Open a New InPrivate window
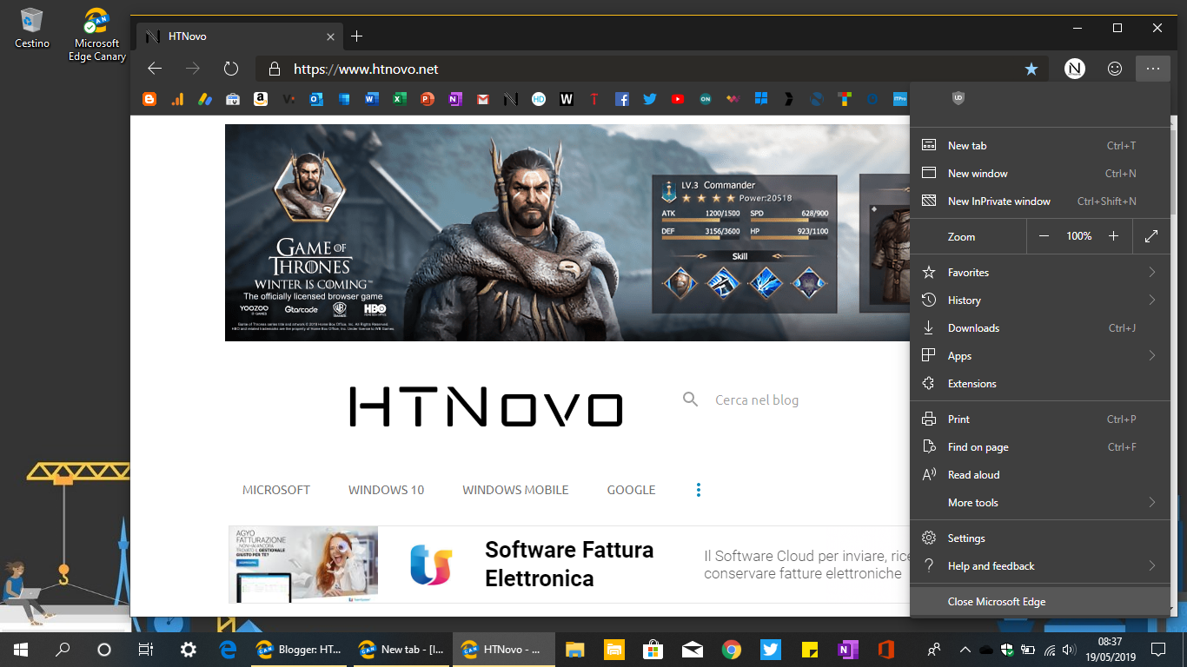This screenshot has height=667, width=1187. pos(1039,201)
